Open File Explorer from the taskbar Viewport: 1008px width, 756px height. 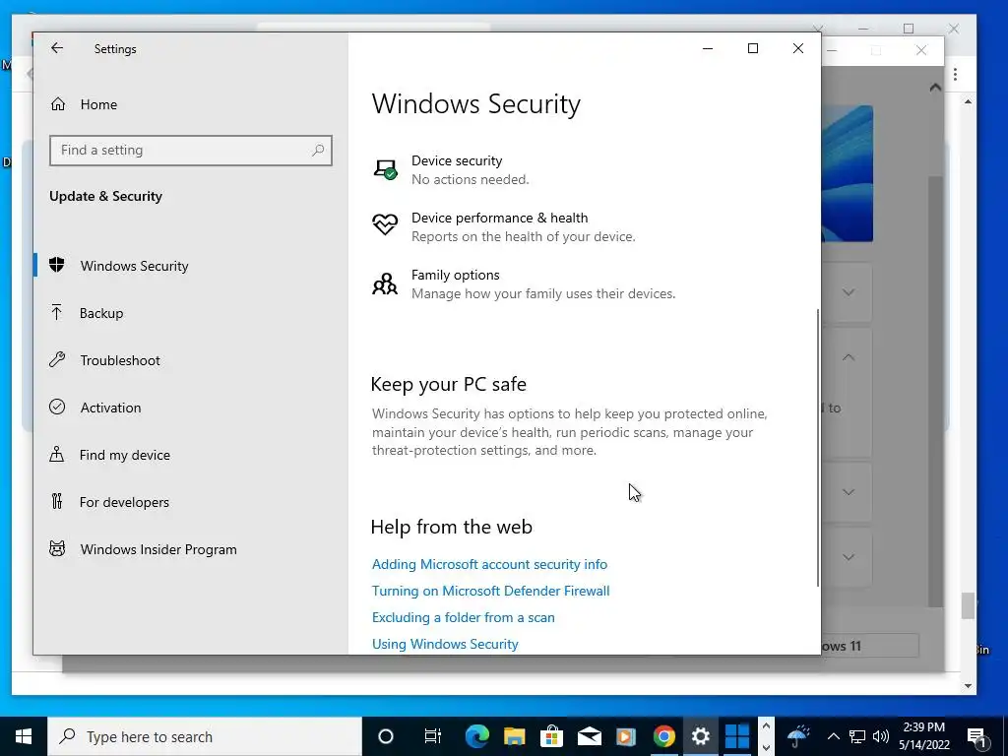tap(514, 736)
